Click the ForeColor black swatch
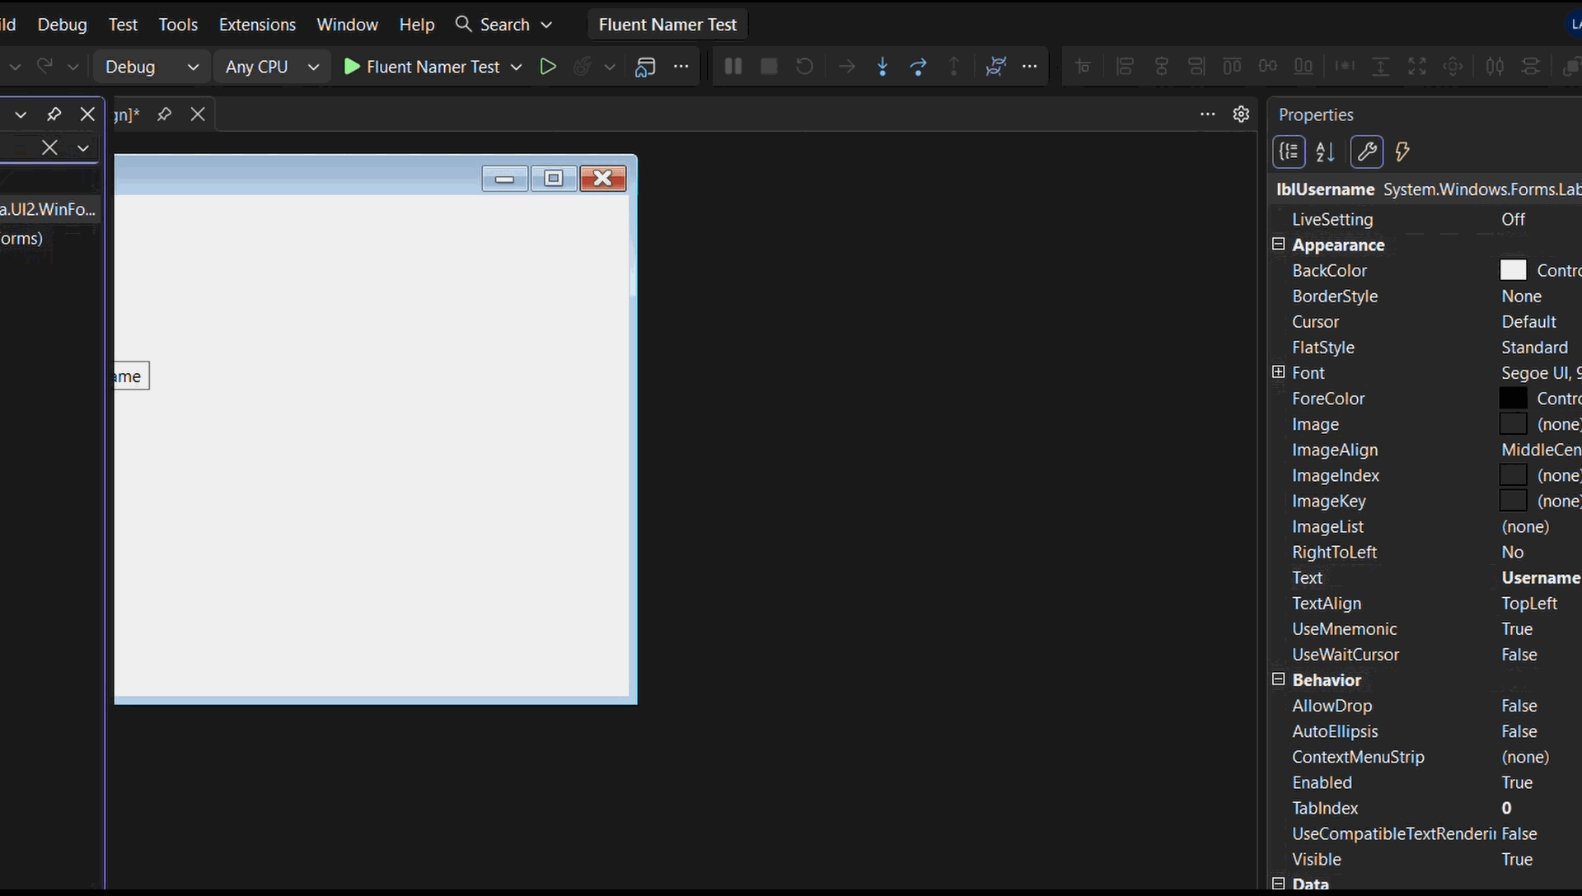Viewport: 1582px width, 896px height. coord(1513,398)
